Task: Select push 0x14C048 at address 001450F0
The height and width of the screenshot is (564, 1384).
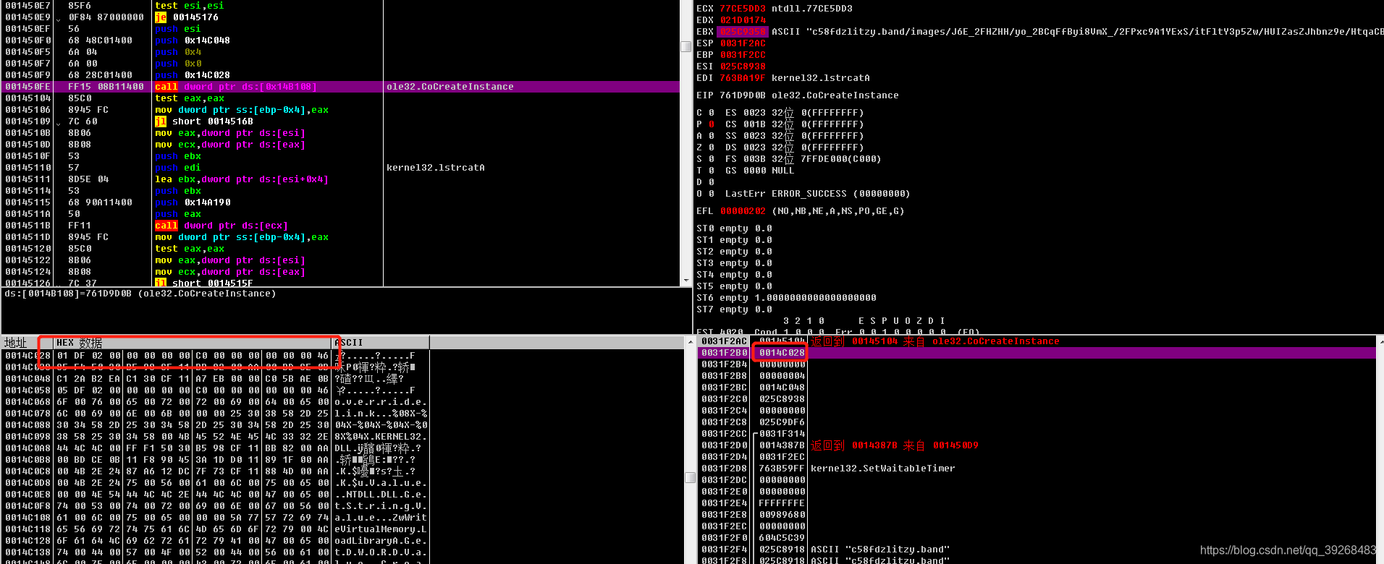Action: (193, 40)
